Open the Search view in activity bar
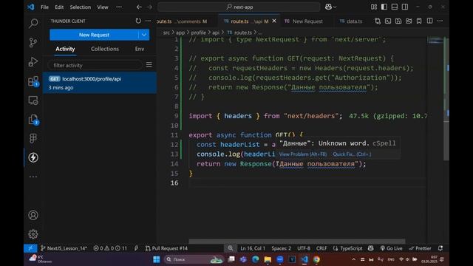Image resolution: width=473 pixels, height=266 pixels. [x=33, y=23]
